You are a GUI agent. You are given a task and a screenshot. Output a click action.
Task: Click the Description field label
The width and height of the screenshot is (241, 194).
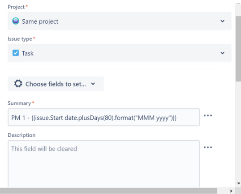point(22,135)
